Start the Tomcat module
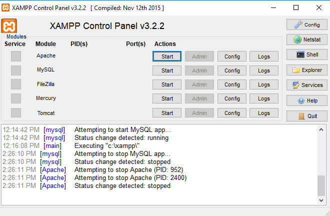Viewport: 330px width, 216px height. point(167,113)
